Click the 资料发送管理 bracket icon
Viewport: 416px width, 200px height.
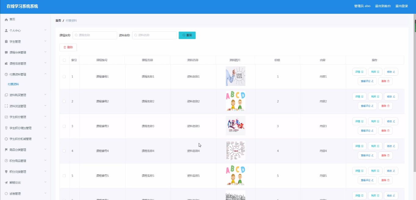(x=6, y=106)
